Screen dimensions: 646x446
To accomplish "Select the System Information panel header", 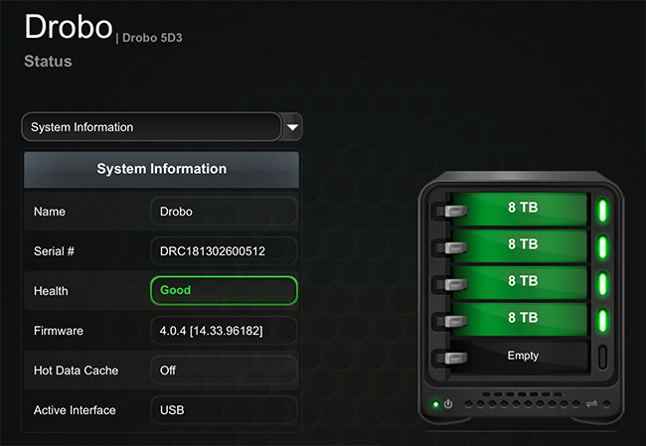I will 161,169.
